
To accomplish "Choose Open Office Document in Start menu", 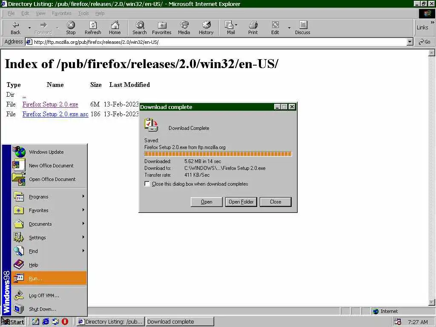I will click(49, 179).
